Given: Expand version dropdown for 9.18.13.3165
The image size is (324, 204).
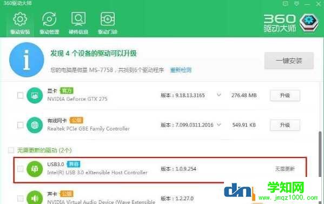Looking at the screenshot, I should pos(219,95).
